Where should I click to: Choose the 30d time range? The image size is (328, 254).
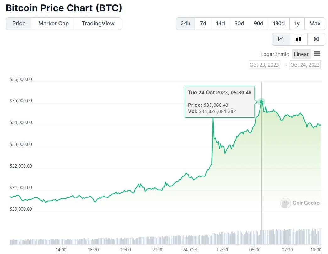coord(239,24)
